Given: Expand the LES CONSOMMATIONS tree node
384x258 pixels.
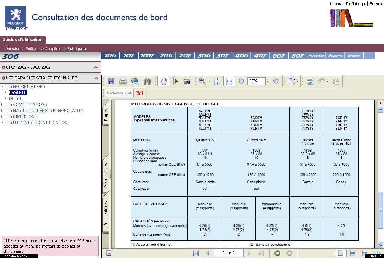Looking at the screenshot, I should tap(2, 104).
